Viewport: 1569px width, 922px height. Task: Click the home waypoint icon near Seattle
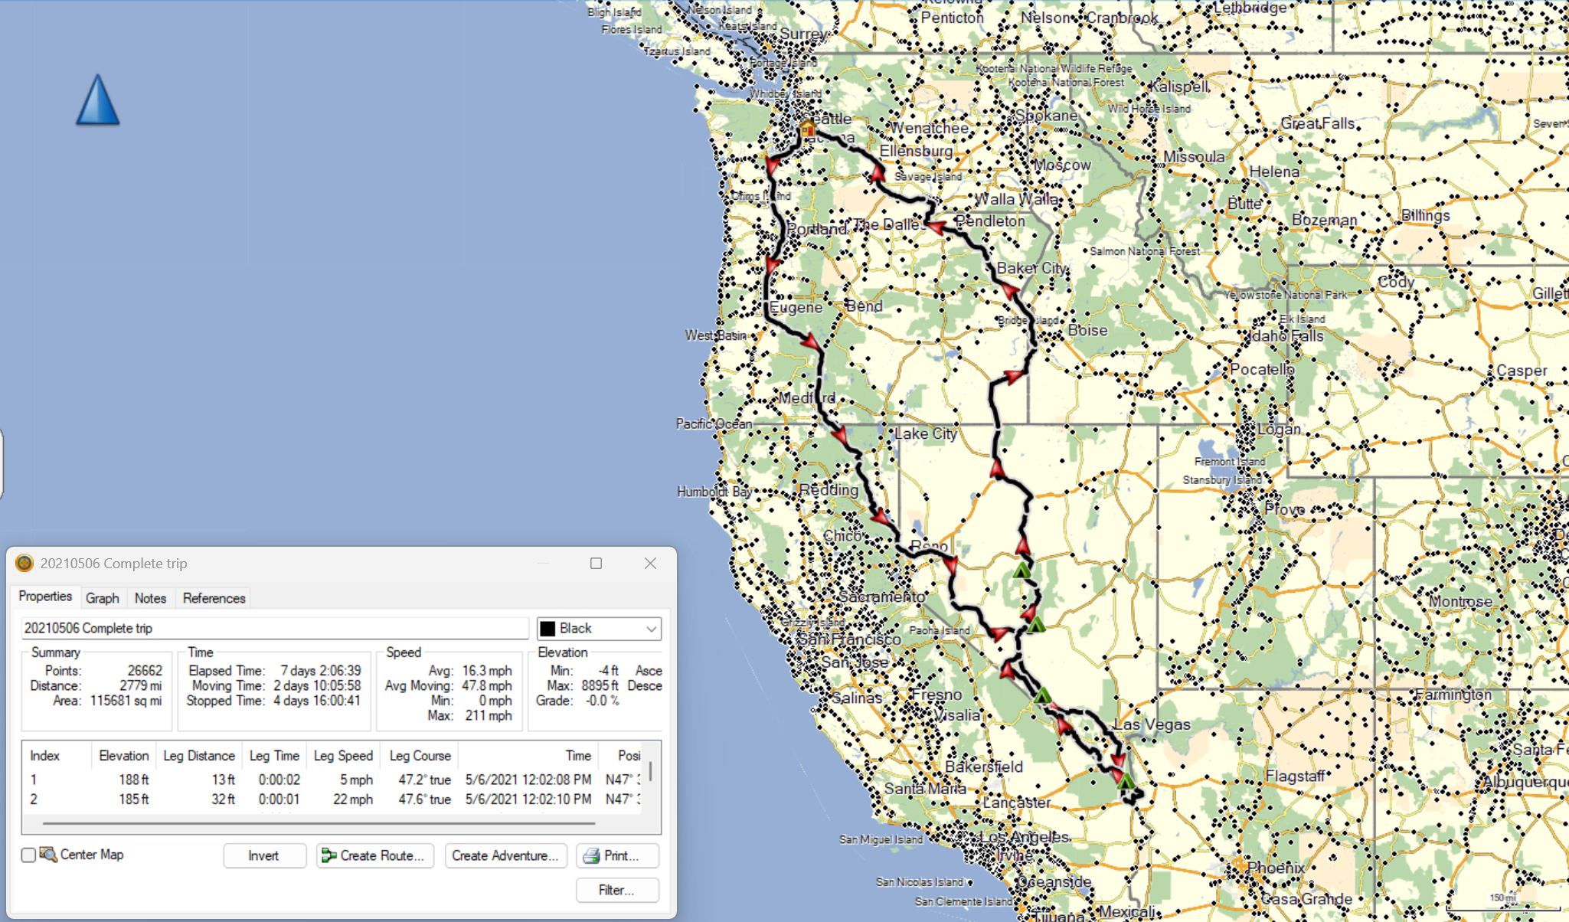tap(807, 128)
